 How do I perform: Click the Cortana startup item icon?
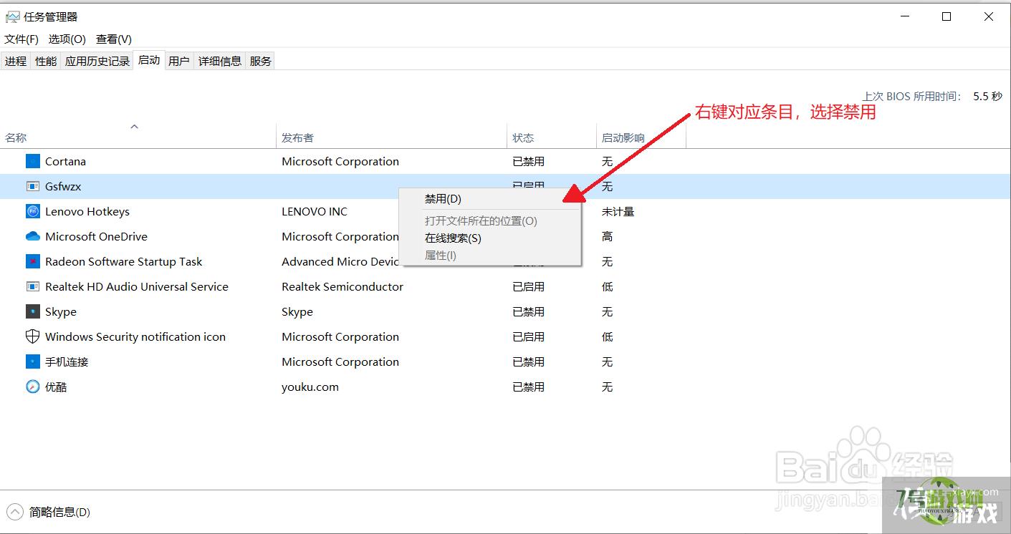point(32,161)
